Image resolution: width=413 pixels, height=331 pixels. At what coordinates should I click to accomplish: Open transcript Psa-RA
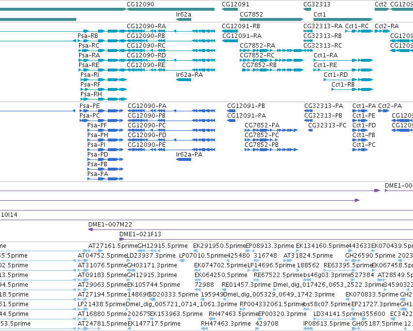pyautogui.click(x=89, y=55)
